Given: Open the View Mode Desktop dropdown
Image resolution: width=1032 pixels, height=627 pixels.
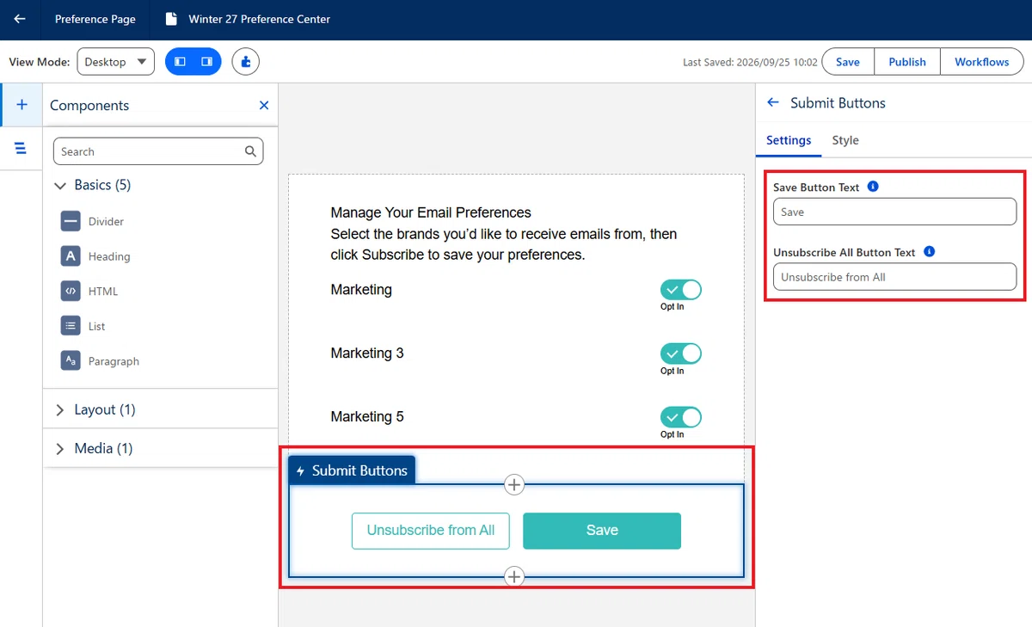Looking at the screenshot, I should [116, 62].
